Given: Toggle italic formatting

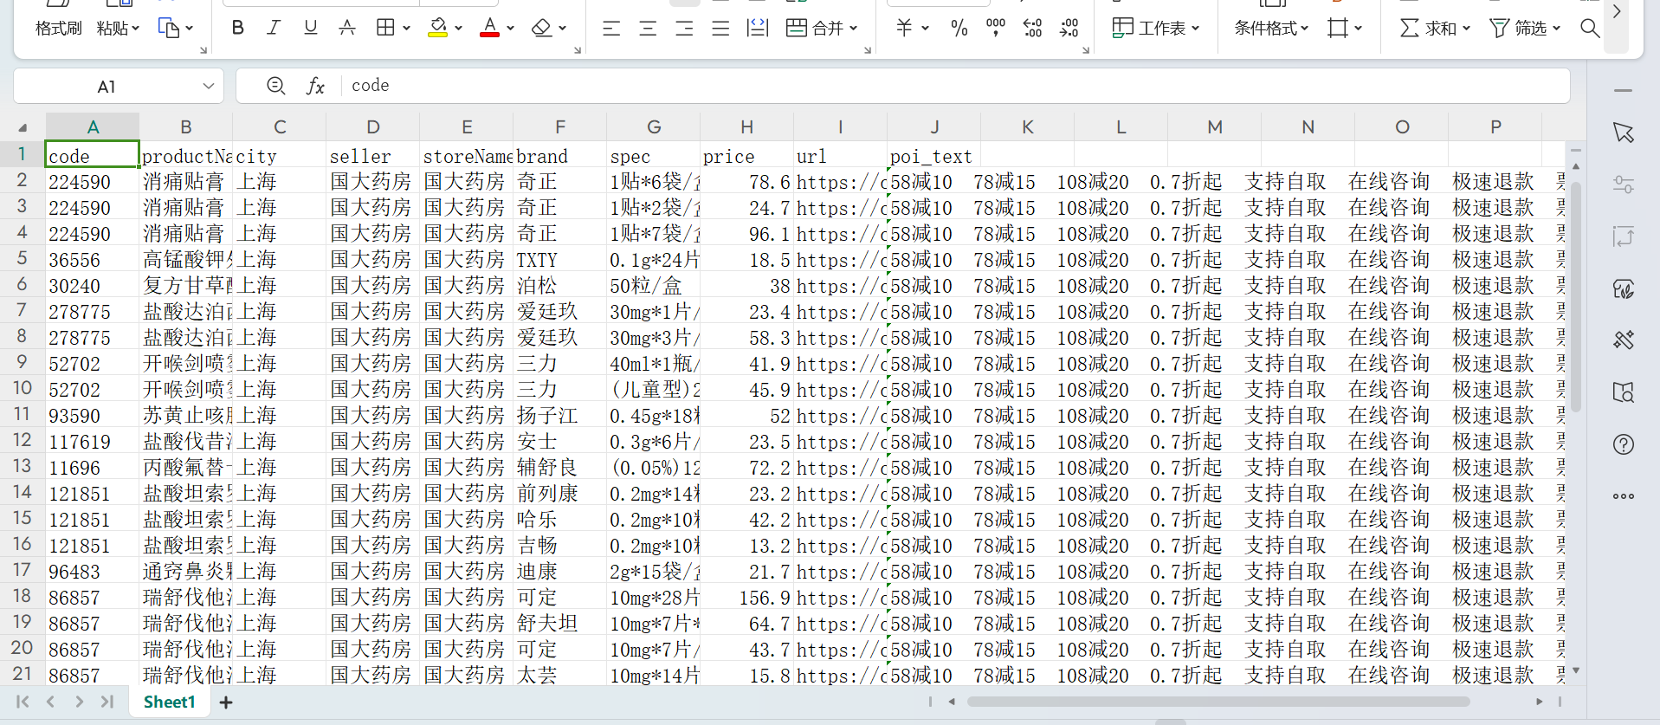Looking at the screenshot, I should [x=274, y=28].
